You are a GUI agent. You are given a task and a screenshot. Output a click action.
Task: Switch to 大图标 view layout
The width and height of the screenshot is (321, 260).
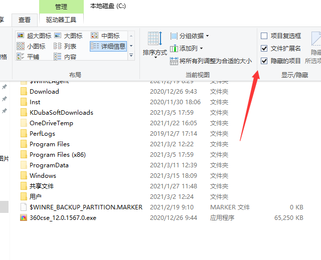58,36
